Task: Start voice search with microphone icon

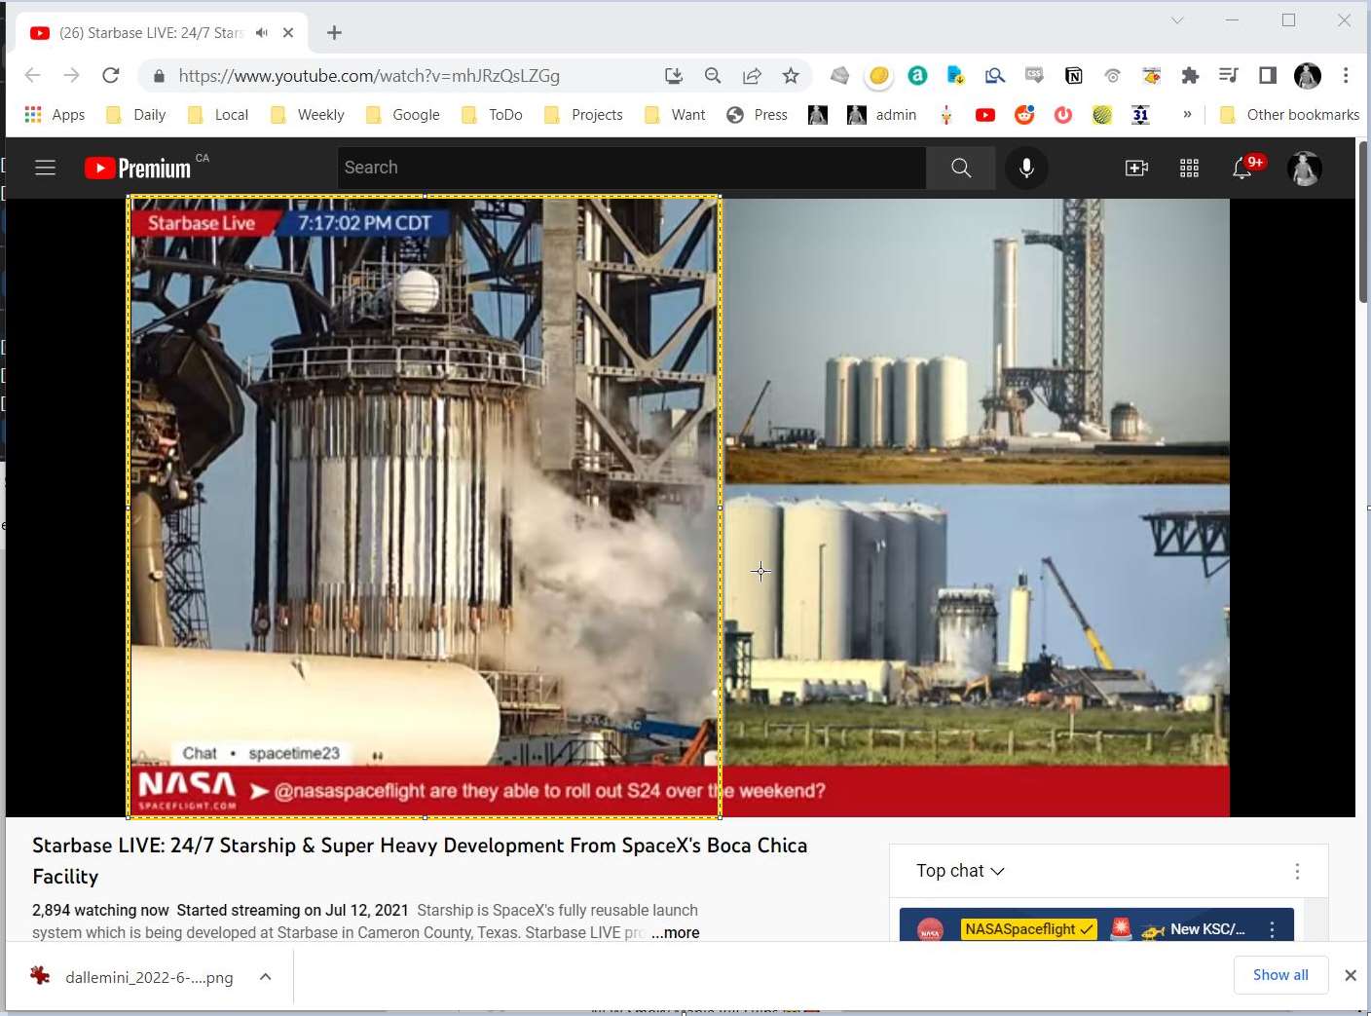Action: tap(1025, 168)
